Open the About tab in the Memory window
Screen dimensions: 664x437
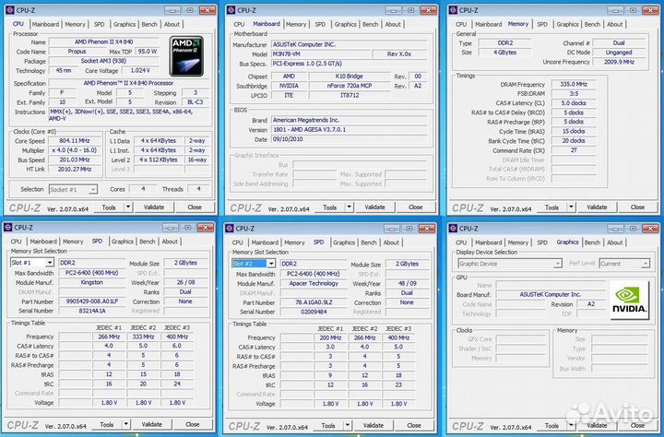coord(614,25)
